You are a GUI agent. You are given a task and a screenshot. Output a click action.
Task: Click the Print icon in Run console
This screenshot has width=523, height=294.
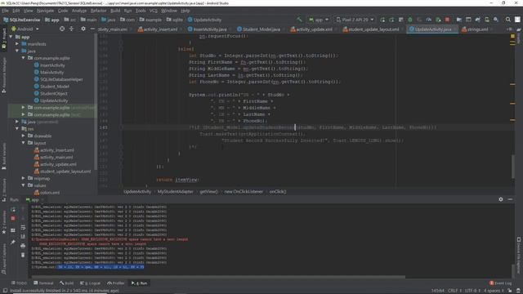(x=23, y=246)
